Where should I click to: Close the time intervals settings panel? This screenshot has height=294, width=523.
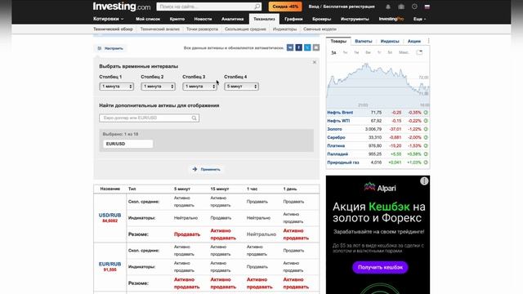(314, 62)
